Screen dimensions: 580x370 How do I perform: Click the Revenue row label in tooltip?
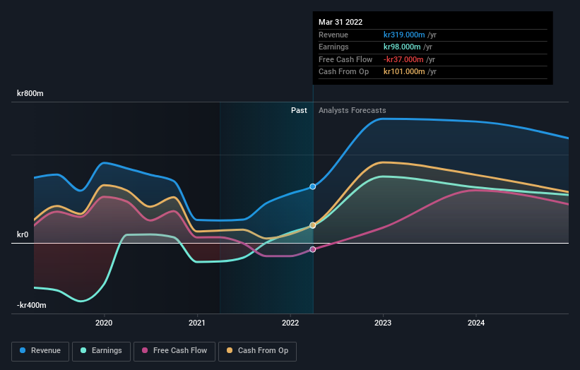coord(333,35)
